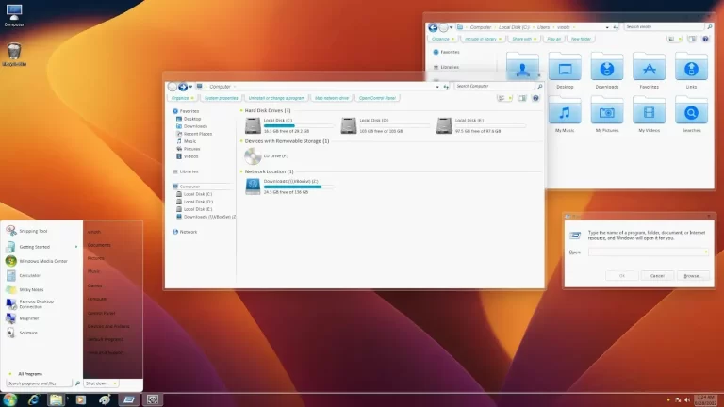This screenshot has height=407, width=724.
Task: Click the Start orb button
Action: click(x=10, y=399)
